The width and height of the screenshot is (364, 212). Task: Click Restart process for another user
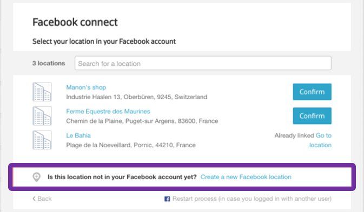point(252,199)
